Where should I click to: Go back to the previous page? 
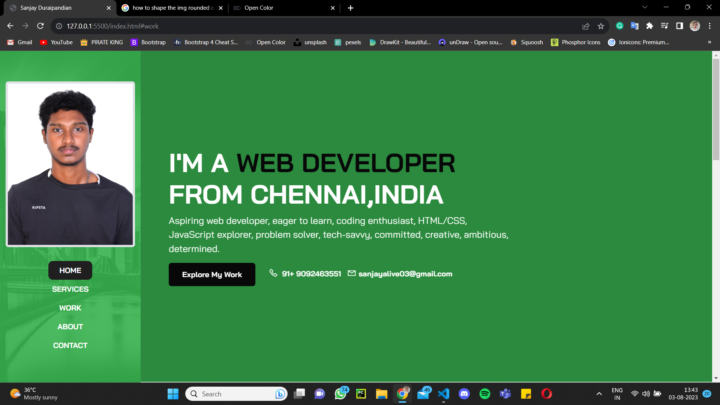10,26
